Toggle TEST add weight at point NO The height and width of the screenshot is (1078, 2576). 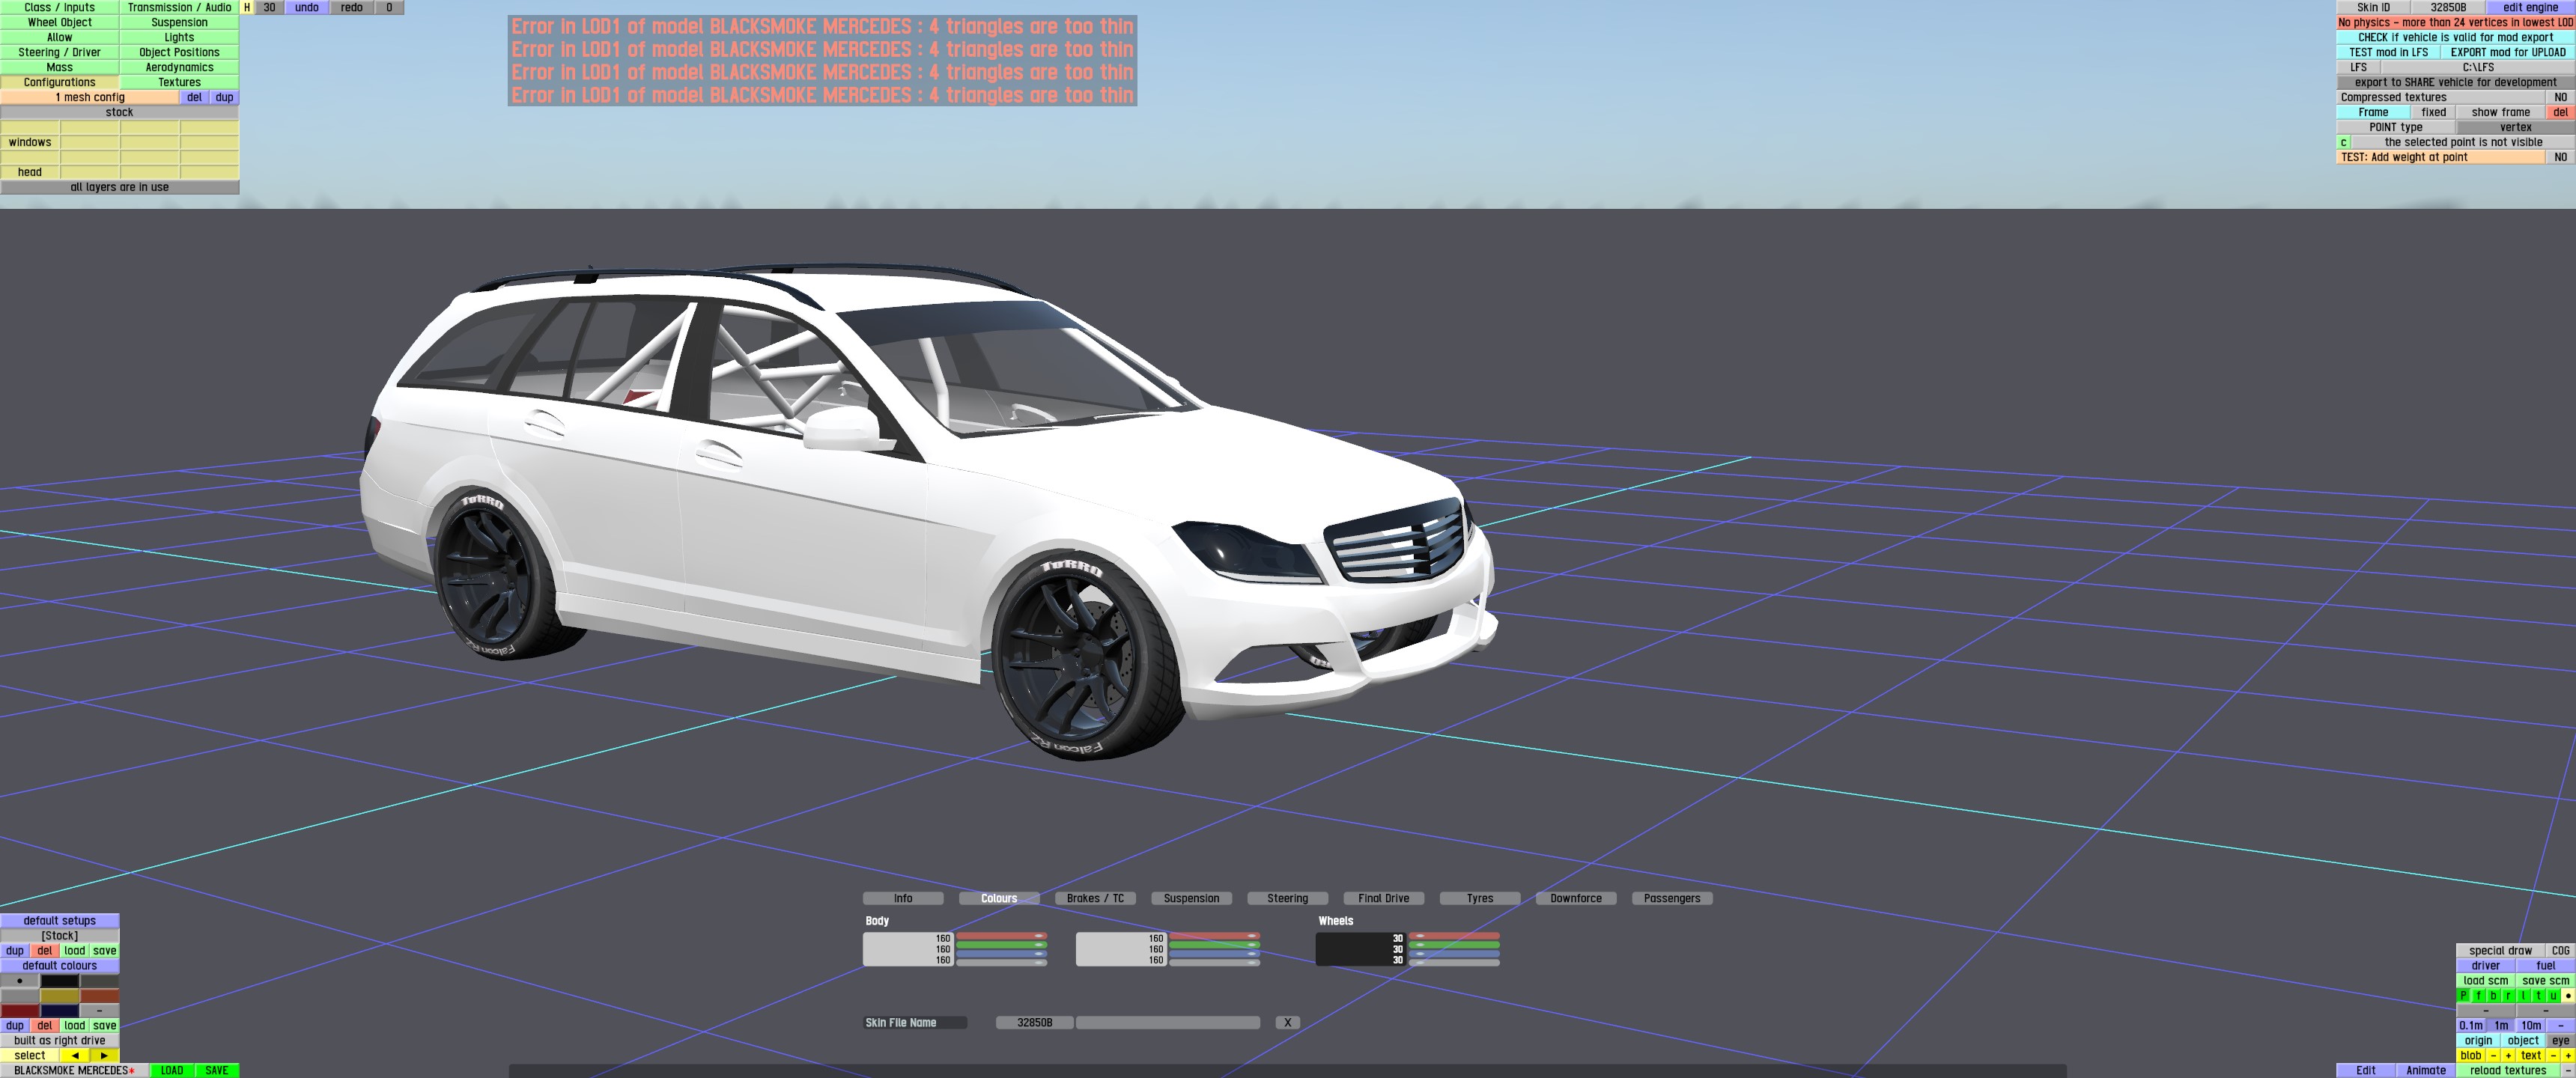click(x=2560, y=157)
